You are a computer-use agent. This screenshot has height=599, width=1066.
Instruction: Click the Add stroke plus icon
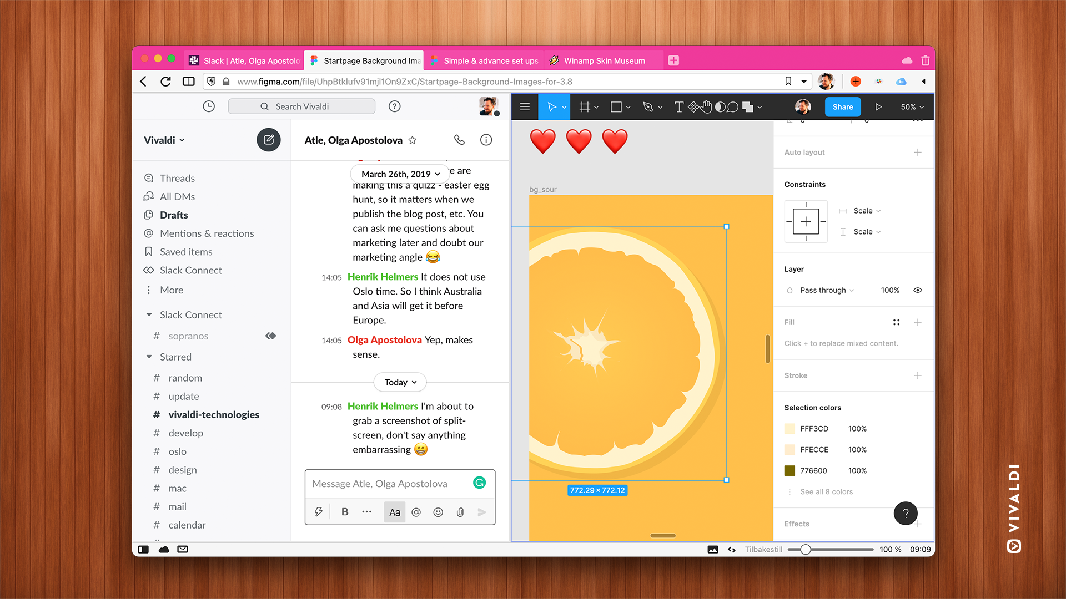tap(918, 375)
